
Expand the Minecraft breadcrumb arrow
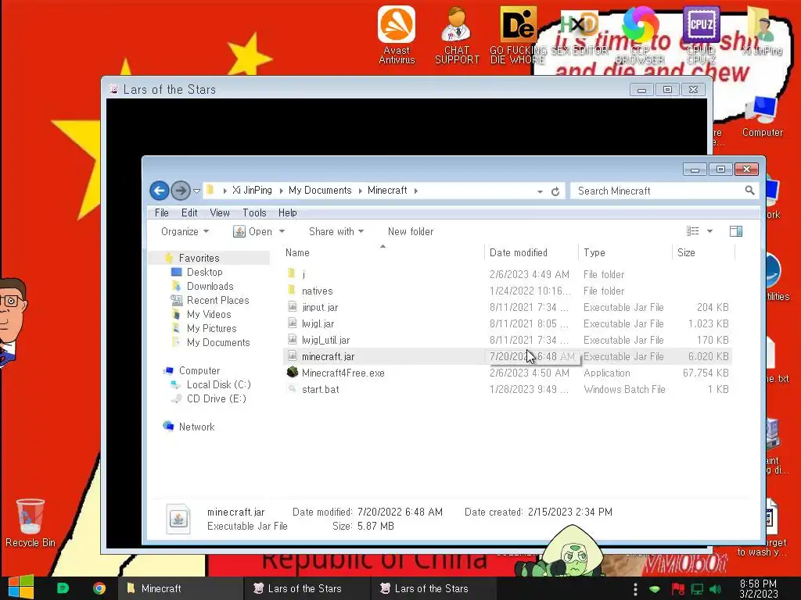(x=416, y=191)
